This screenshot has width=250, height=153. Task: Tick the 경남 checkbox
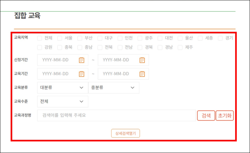[160, 47]
